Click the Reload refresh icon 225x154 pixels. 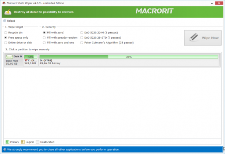pyautogui.click(x=4, y=21)
